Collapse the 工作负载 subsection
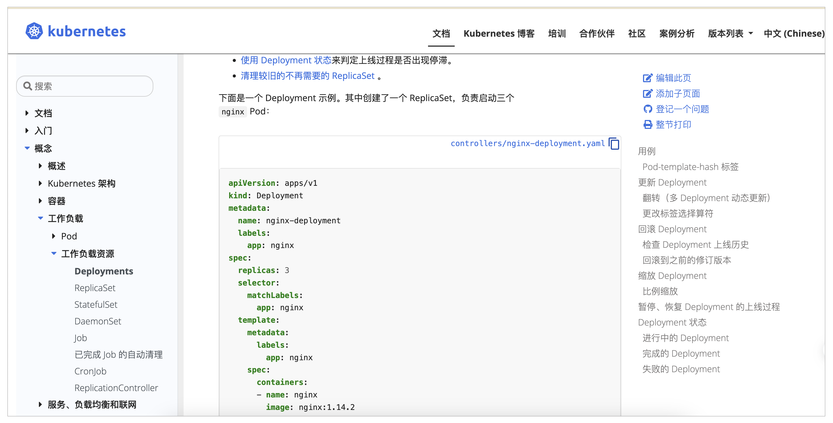This screenshot has width=833, height=423. (x=41, y=218)
